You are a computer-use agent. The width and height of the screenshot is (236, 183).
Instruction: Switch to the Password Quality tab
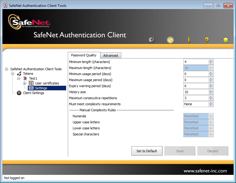click(84, 55)
